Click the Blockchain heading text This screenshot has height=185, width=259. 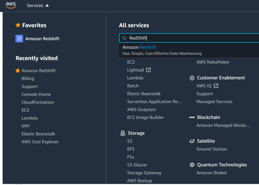click(x=208, y=117)
